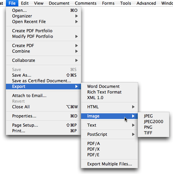Expand the Text export submenu
The height and width of the screenshot is (174, 173).
coord(110,125)
